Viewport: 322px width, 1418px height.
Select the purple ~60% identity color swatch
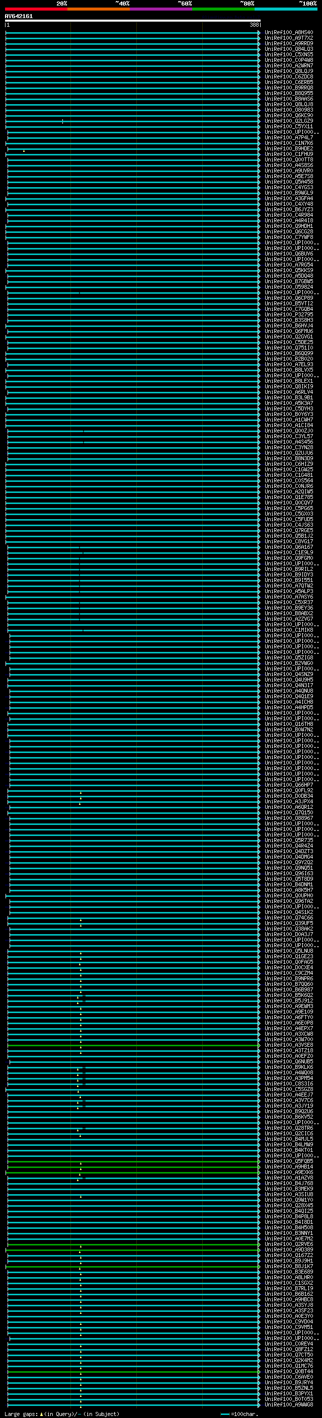(x=162, y=9)
